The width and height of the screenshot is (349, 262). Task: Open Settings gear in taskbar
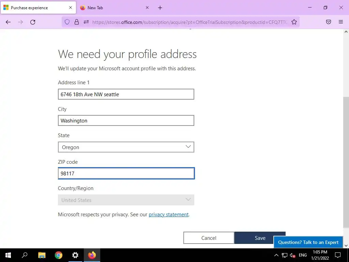(75, 255)
